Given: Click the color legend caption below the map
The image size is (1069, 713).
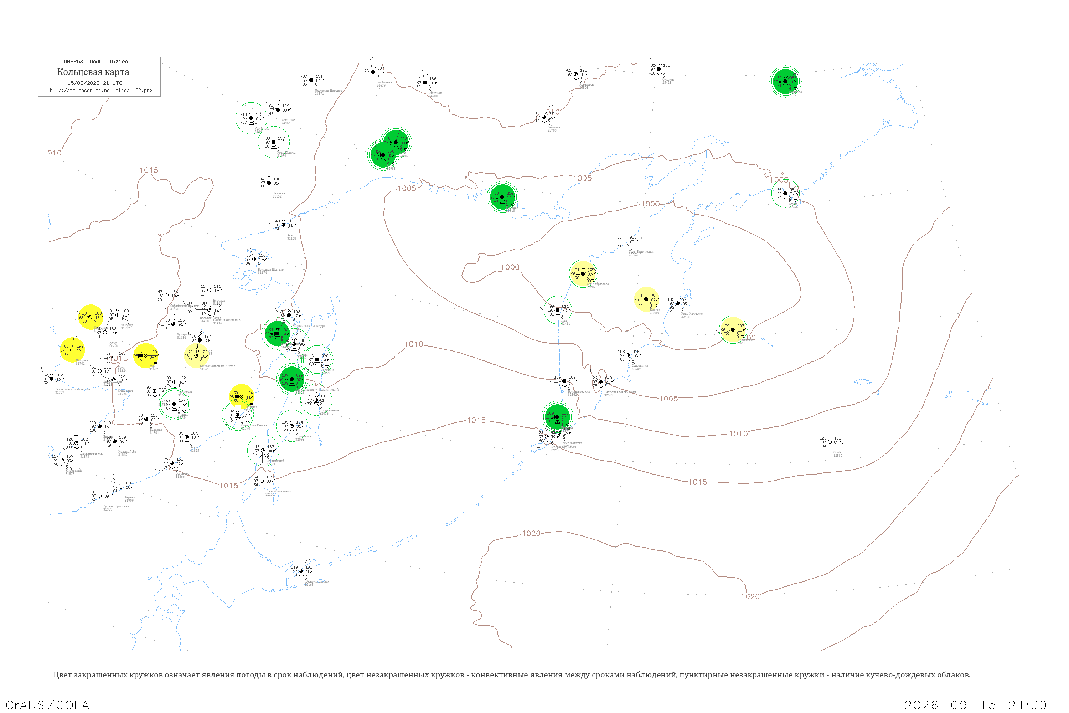Looking at the screenshot, I should point(512,675).
